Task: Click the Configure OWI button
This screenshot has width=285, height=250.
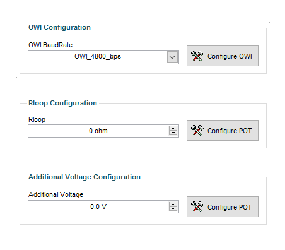Action: tap(223, 56)
